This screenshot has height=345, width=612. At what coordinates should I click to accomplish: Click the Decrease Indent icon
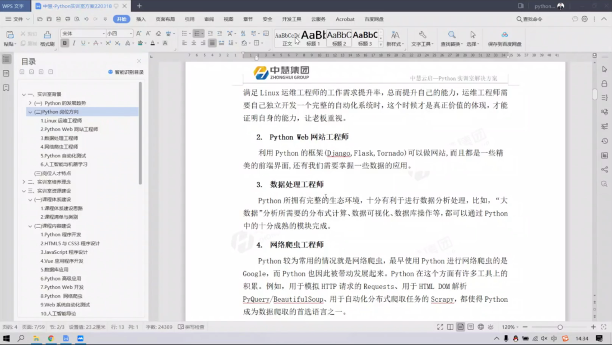coord(210,34)
